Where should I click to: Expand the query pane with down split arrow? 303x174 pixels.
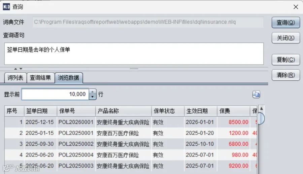click(x=21, y=69)
